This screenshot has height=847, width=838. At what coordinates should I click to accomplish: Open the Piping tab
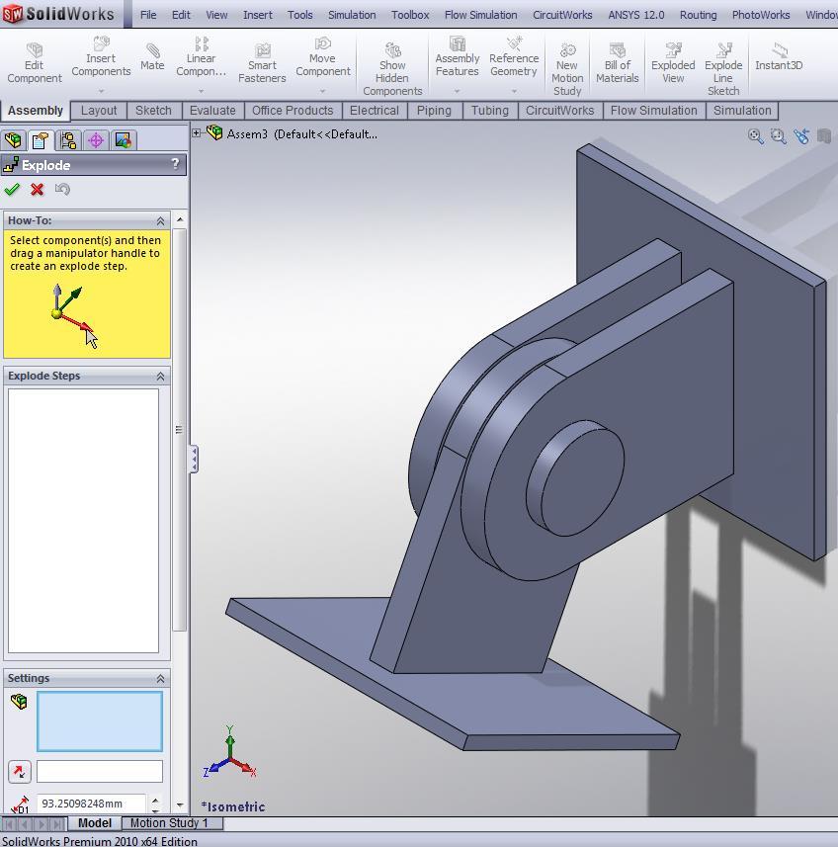tap(434, 110)
